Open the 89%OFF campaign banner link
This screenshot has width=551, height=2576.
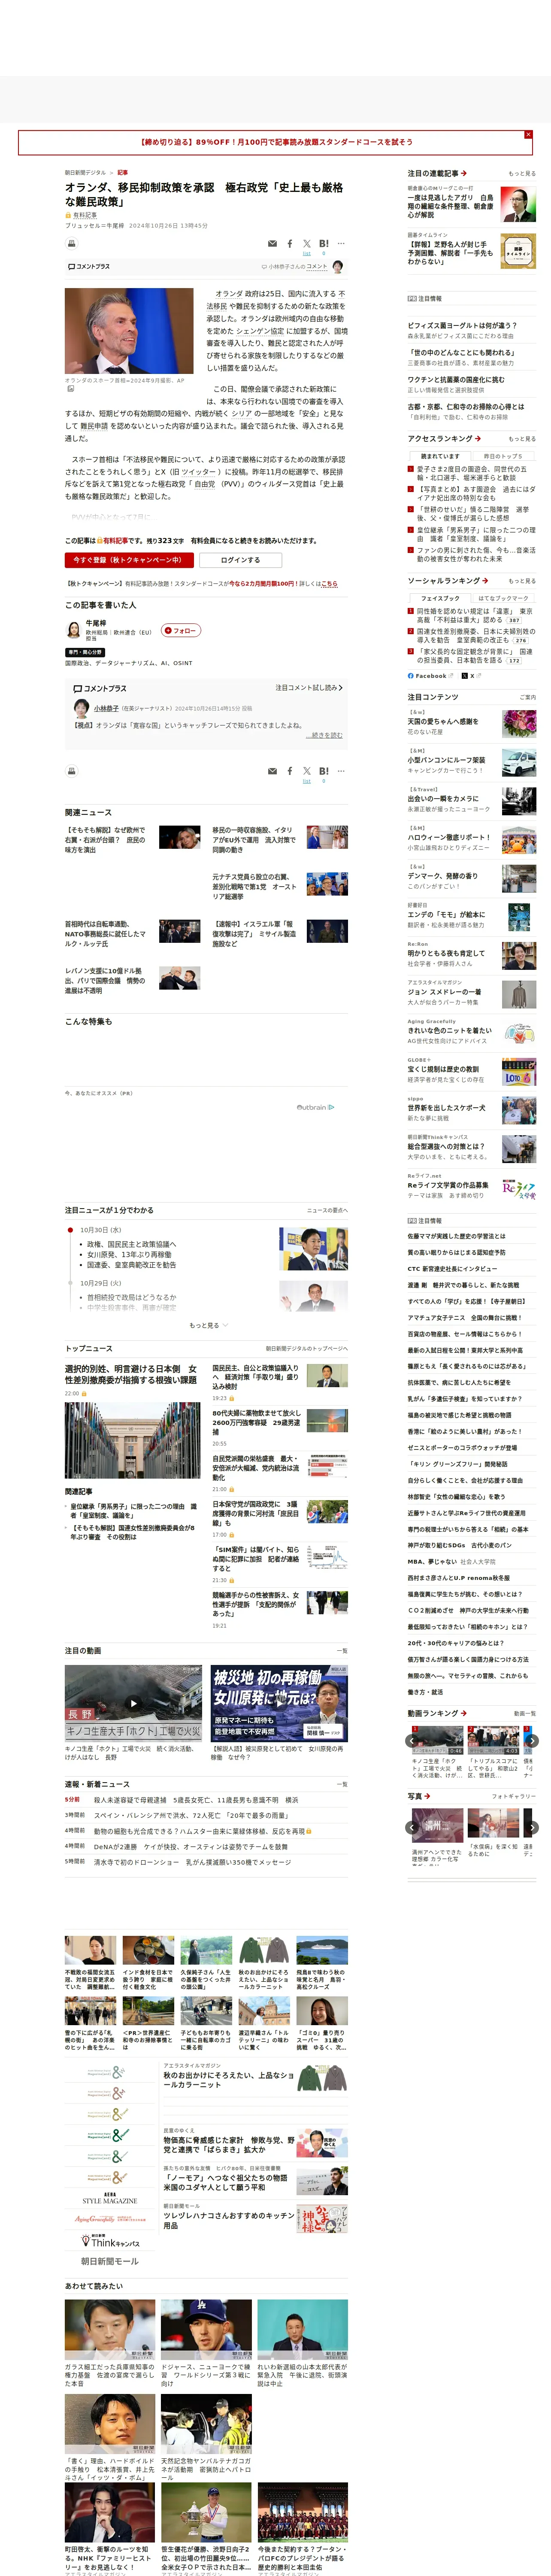point(275,142)
